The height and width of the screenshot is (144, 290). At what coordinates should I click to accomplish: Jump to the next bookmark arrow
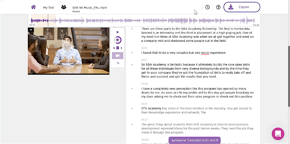[x=122, y=48]
